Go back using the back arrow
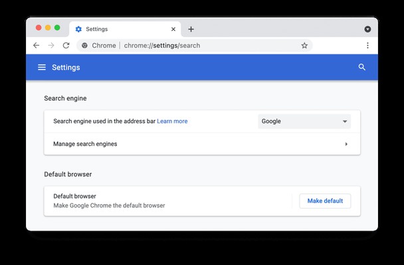404x265 pixels. click(37, 46)
